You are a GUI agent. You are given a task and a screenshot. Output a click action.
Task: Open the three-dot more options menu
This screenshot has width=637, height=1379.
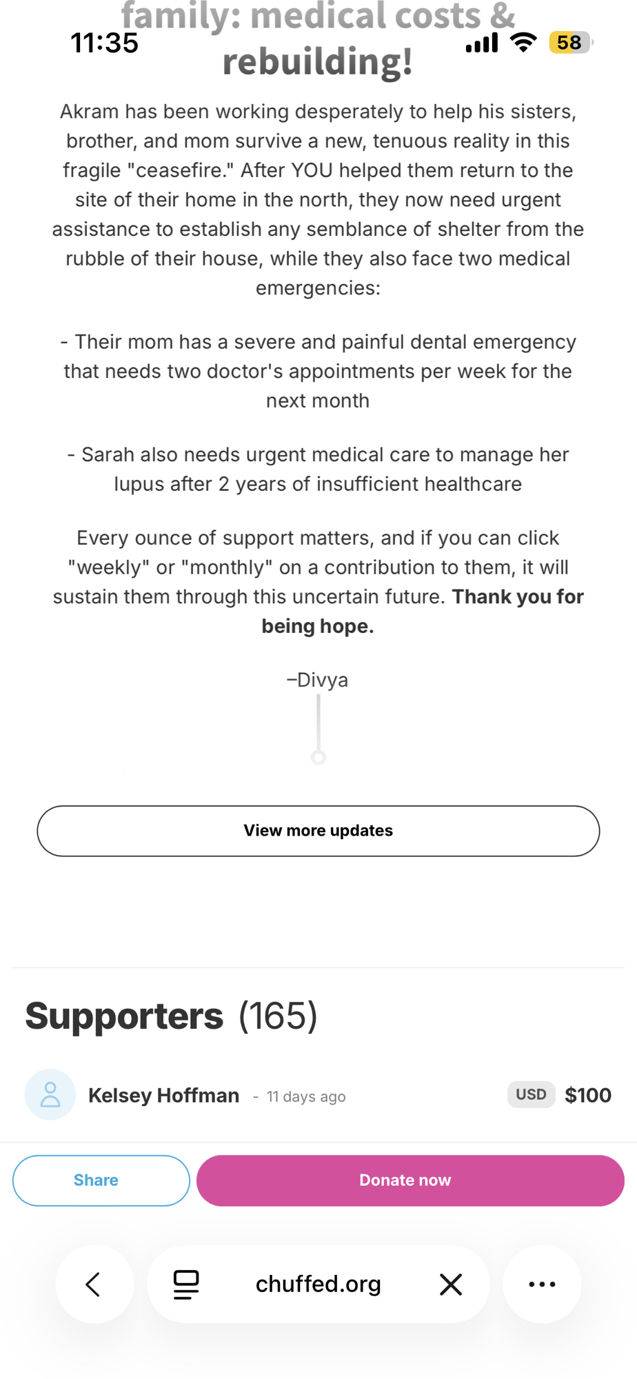coord(542,1284)
